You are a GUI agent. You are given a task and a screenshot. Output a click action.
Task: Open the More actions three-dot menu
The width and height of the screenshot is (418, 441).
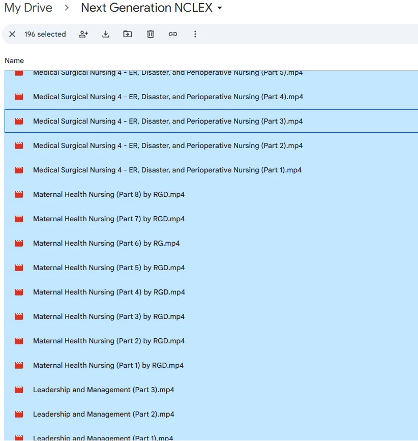pos(195,34)
